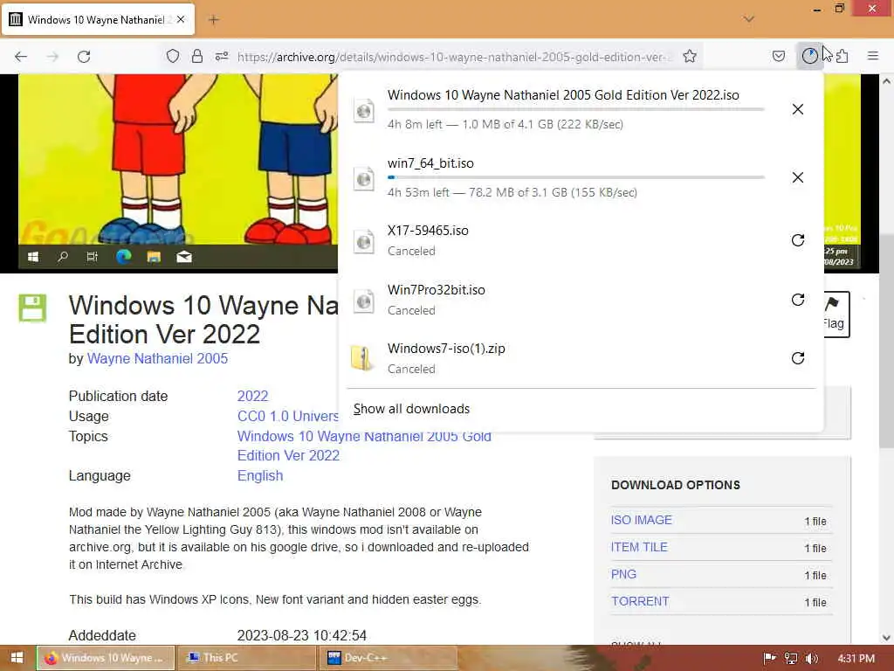Image resolution: width=894 pixels, height=671 pixels.
Task: List all tabs dropdown arrow
Action: coord(749,19)
